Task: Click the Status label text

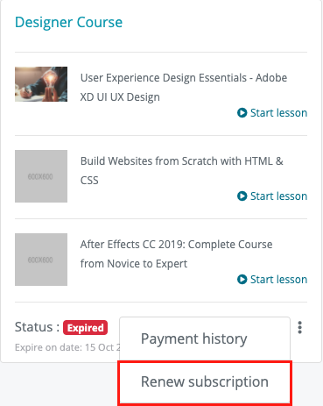Action: [38, 327]
